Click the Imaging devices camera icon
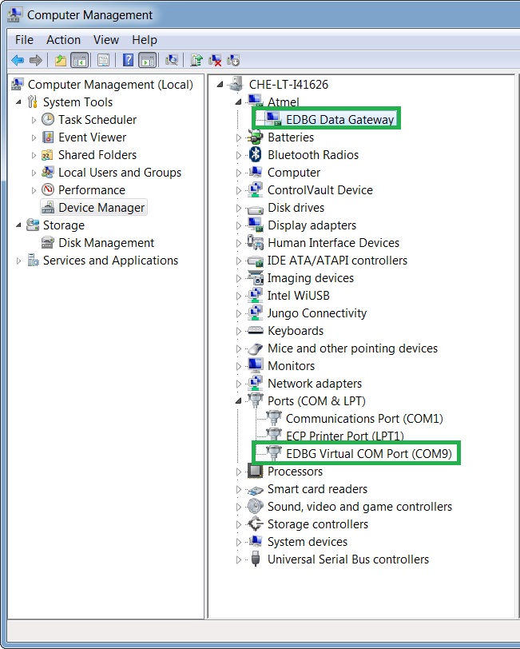Screen dimensions: 520x649 (x=256, y=277)
